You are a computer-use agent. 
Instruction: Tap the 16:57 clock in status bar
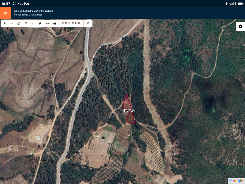5,4
